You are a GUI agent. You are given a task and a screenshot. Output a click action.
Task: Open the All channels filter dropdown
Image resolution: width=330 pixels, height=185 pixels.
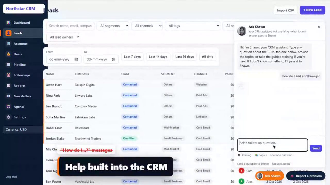pyautogui.click(x=147, y=26)
